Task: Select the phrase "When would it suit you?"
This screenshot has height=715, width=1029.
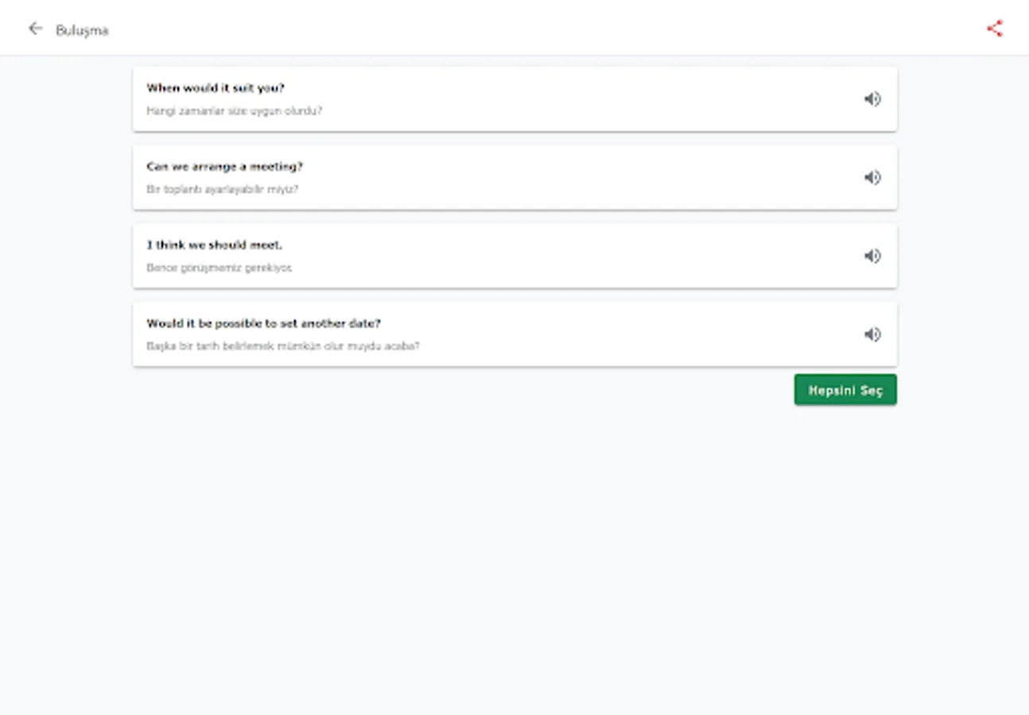Action: pyautogui.click(x=215, y=88)
